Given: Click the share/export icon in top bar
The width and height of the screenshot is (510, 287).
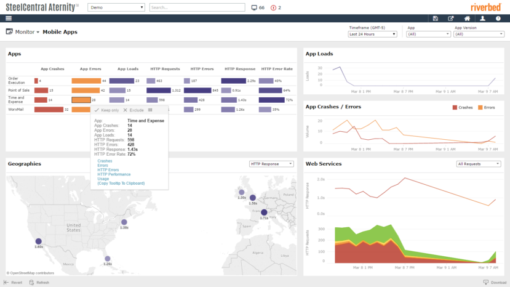Looking at the screenshot, I should coord(451,18).
